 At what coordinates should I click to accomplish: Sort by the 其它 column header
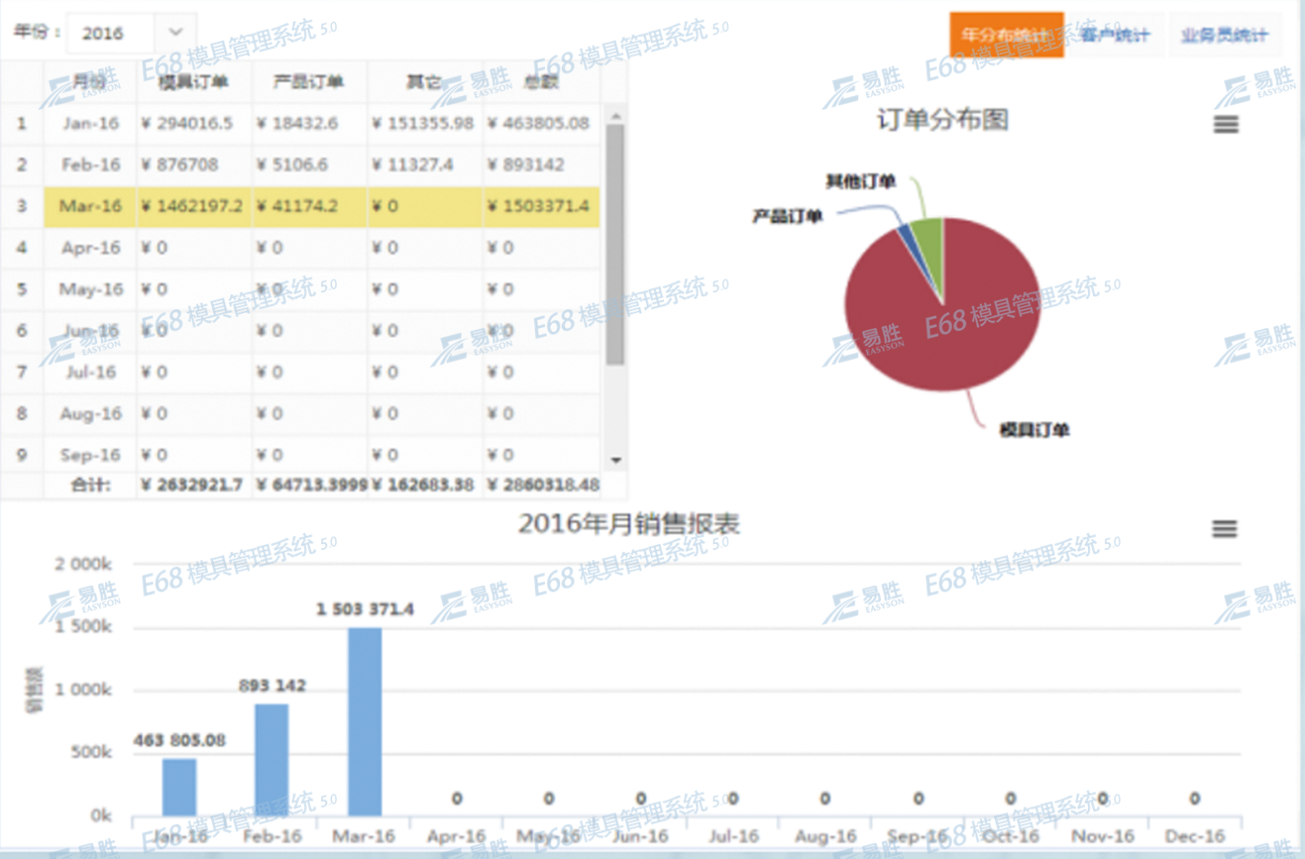(424, 82)
